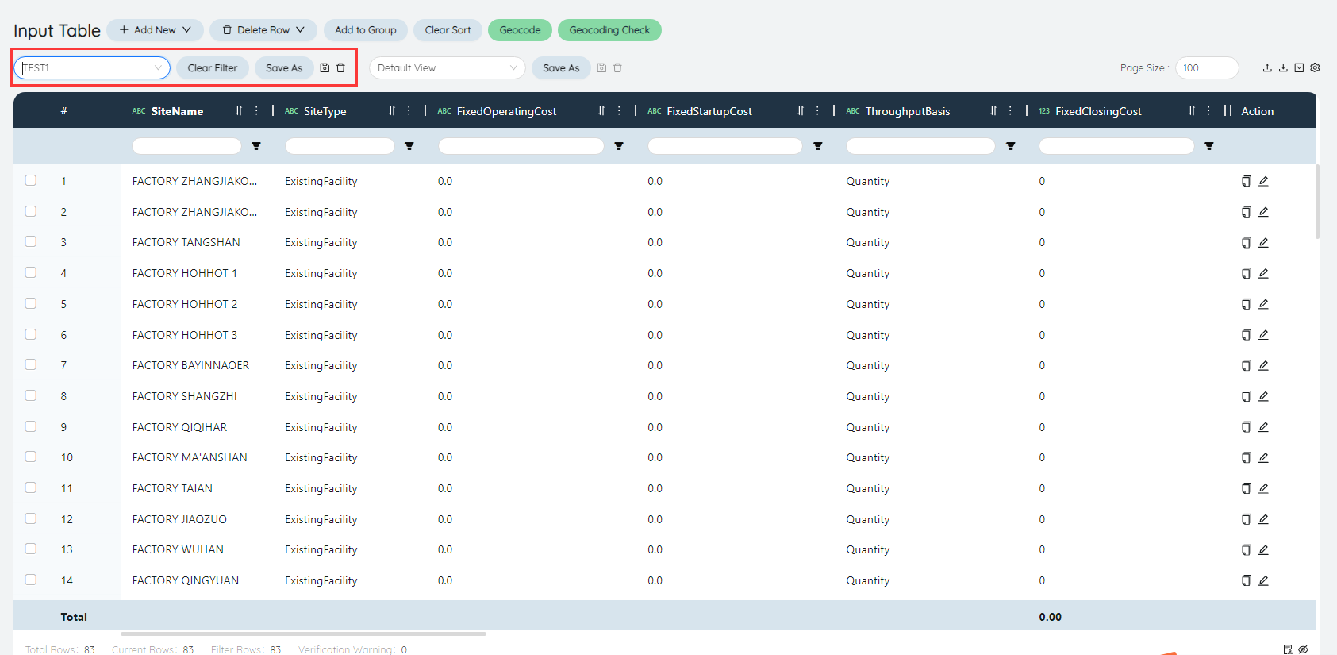Tick checkbox for FACTORY TANGSHAN row
Image resolution: width=1337 pixels, height=655 pixels.
tap(31, 241)
